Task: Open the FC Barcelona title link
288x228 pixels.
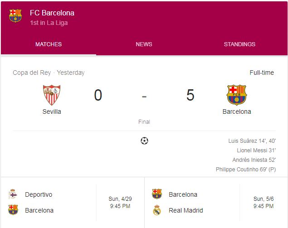Action: pyautogui.click(x=52, y=13)
